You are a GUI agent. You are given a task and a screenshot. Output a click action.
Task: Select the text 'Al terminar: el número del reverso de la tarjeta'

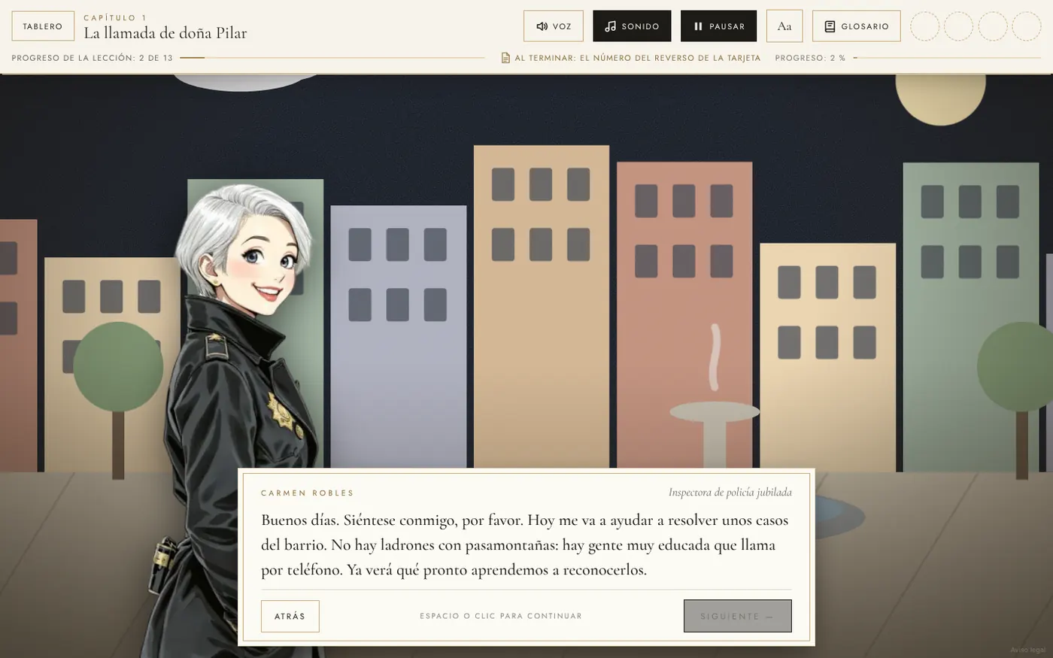click(638, 58)
